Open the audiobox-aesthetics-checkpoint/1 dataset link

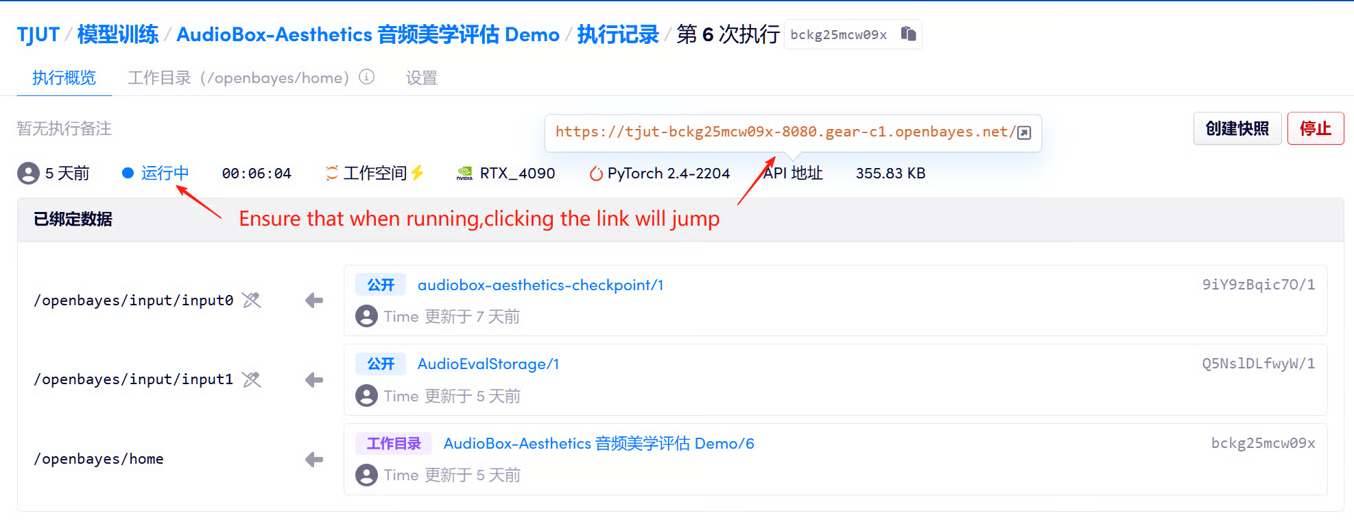coord(541,285)
